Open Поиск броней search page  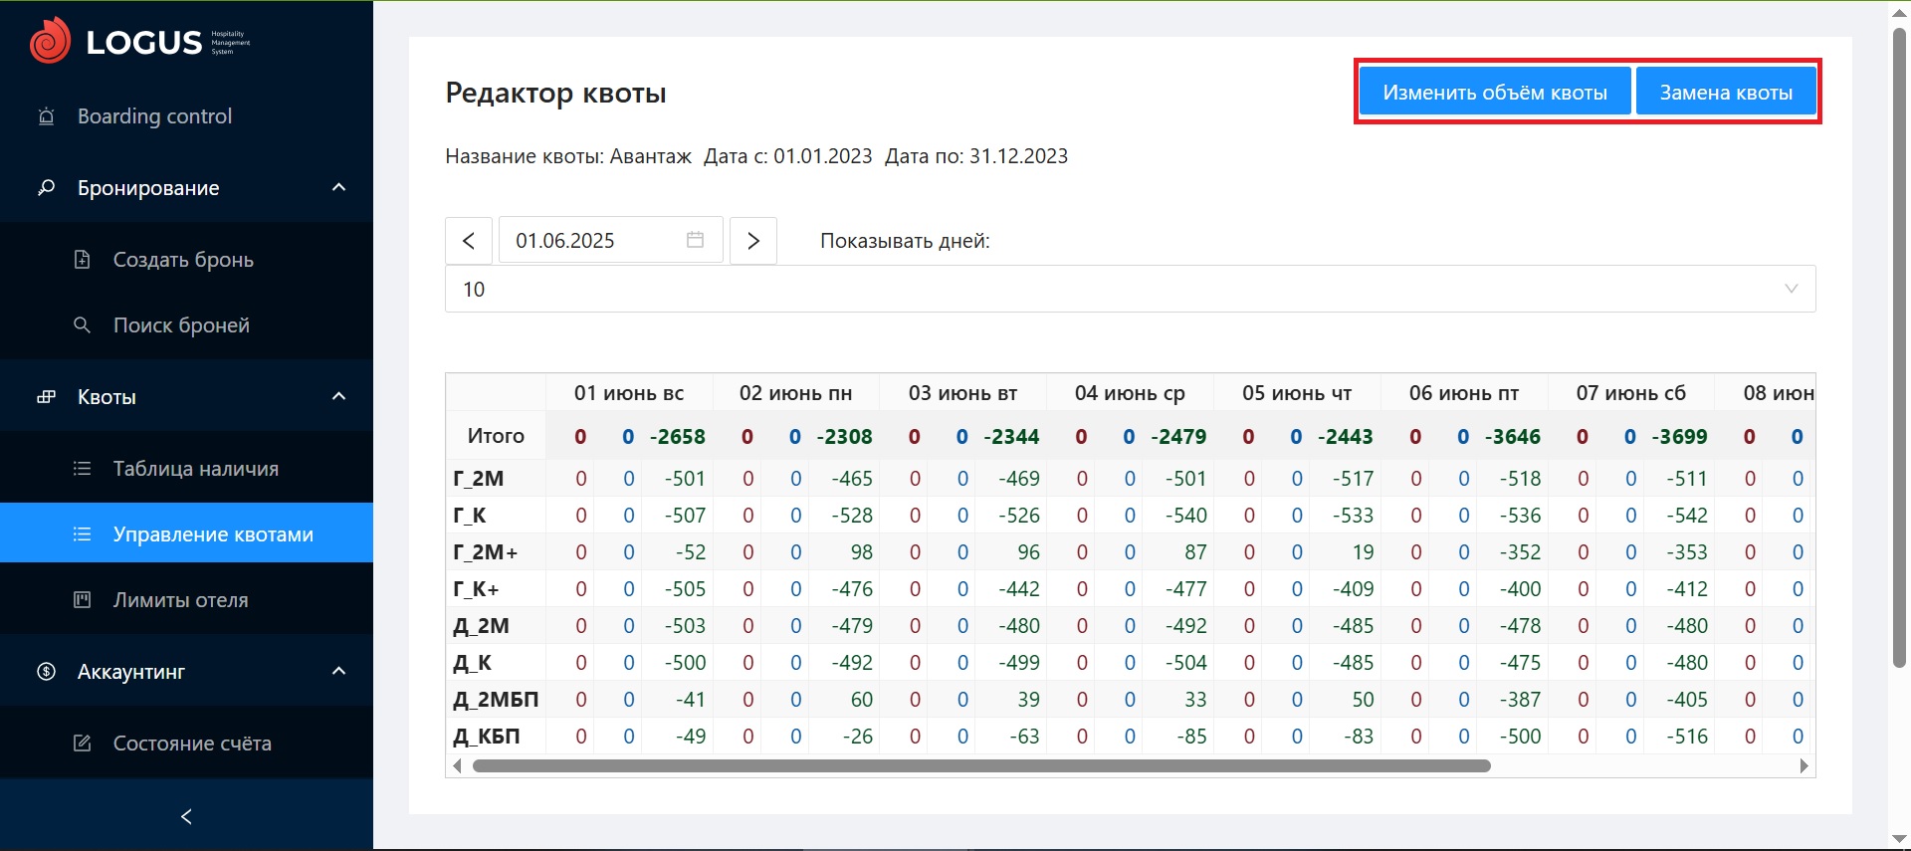tap(181, 325)
